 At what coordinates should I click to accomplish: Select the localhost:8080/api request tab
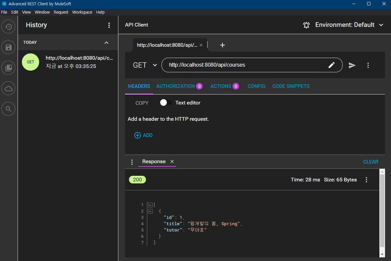click(167, 45)
